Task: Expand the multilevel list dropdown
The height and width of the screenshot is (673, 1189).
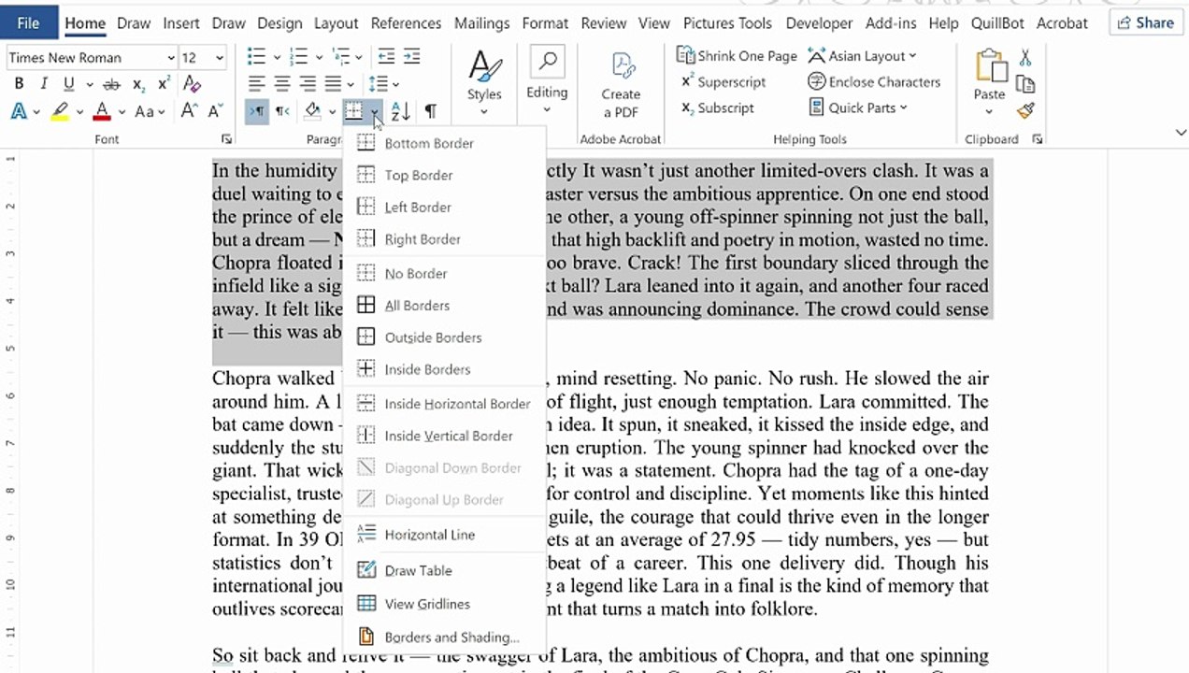Action: pyautogui.click(x=359, y=57)
